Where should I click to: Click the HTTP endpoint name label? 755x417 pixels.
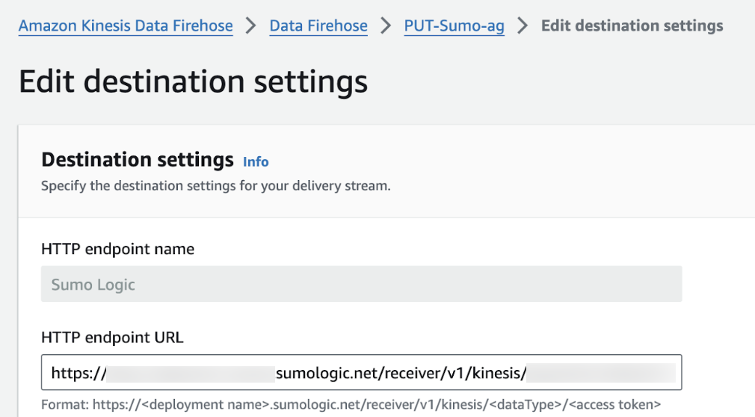click(x=117, y=250)
